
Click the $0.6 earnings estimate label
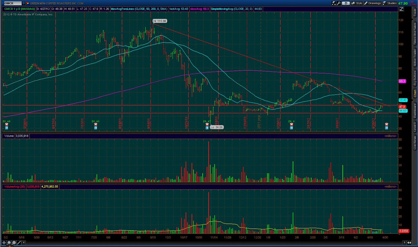[x=291, y=121]
